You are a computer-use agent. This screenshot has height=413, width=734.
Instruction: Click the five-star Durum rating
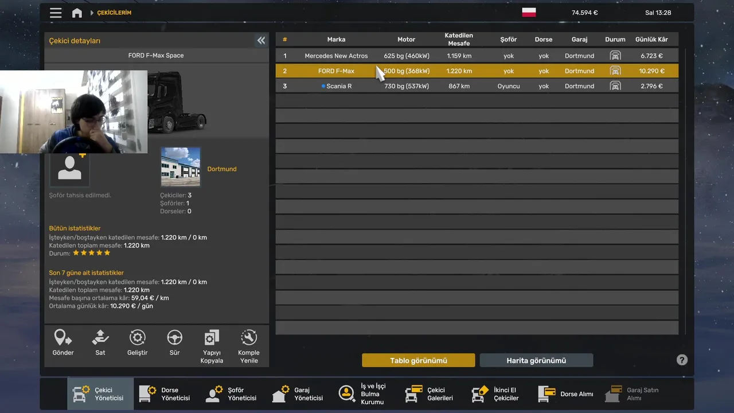point(91,253)
